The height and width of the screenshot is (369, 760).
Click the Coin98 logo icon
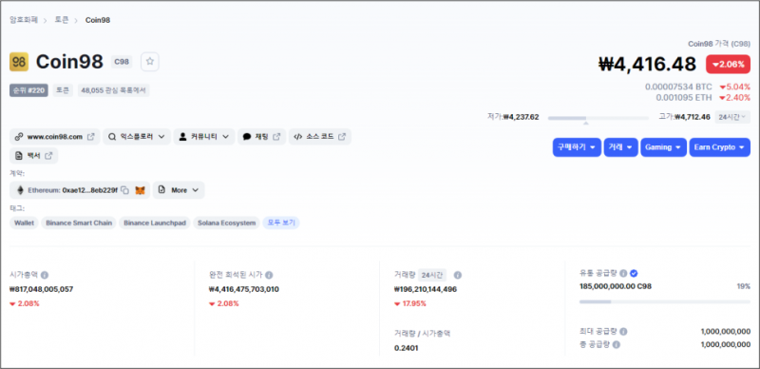(x=19, y=62)
